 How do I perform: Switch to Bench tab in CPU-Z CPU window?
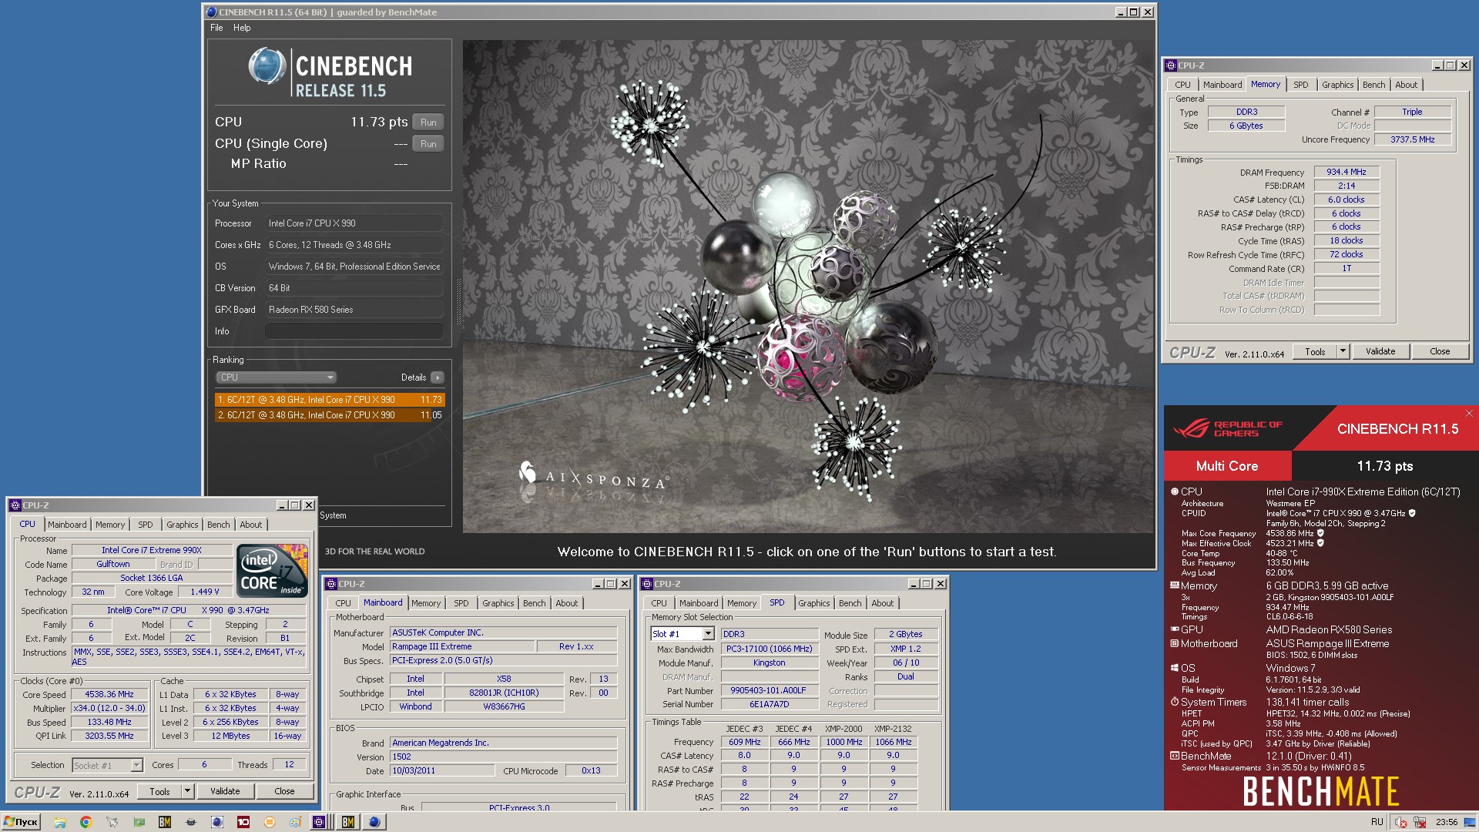click(219, 525)
